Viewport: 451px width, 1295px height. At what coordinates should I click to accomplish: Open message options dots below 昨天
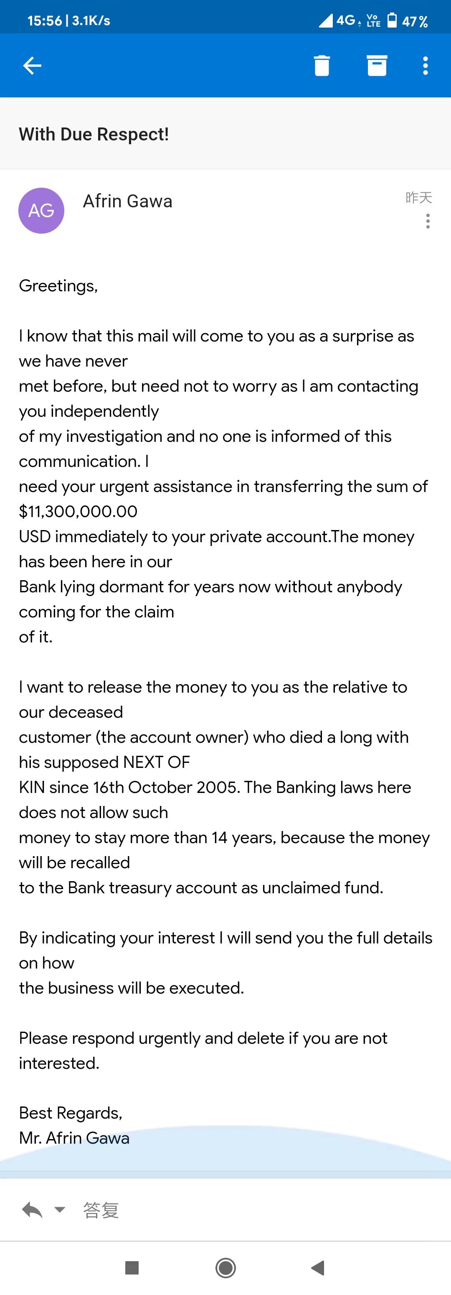(x=427, y=221)
